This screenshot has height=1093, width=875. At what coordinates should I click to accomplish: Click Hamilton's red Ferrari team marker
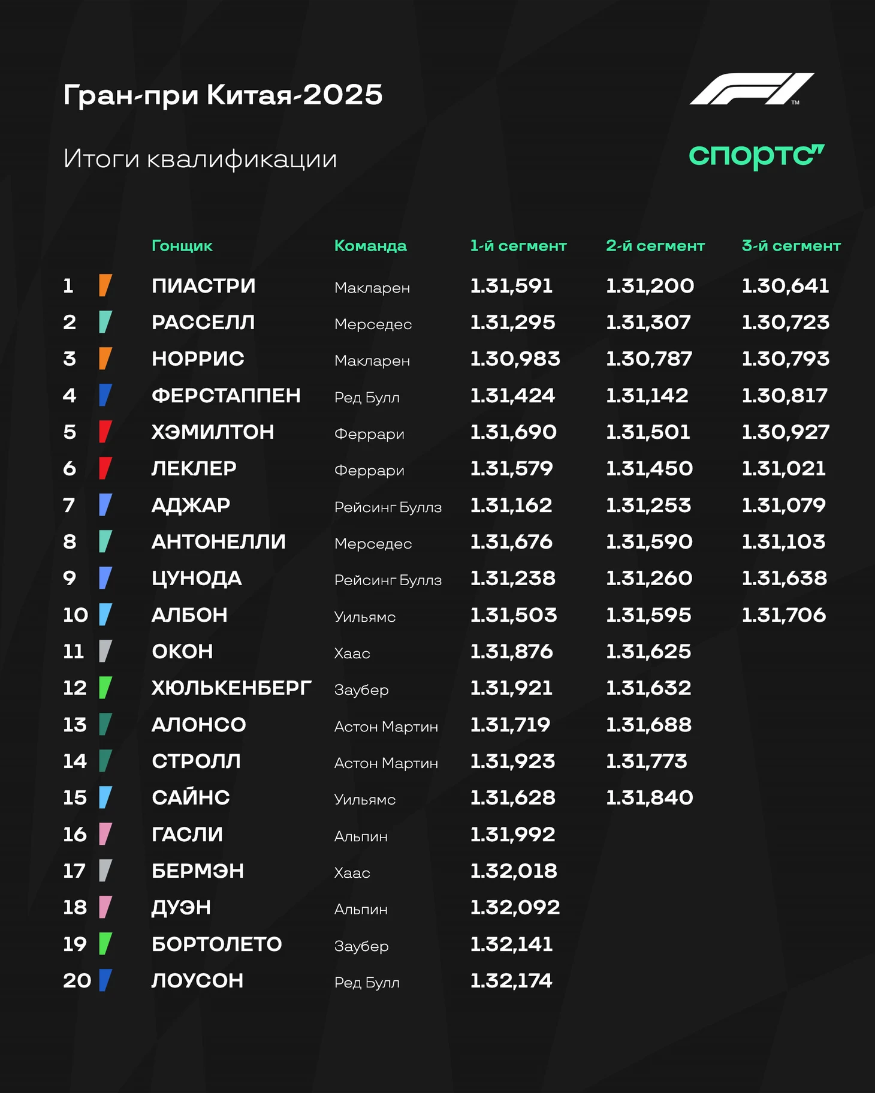click(x=105, y=432)
